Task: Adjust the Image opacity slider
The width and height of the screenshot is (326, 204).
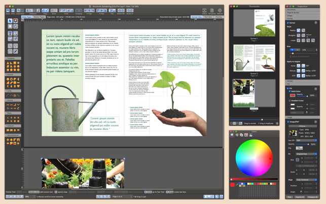Action: point(302,144)
